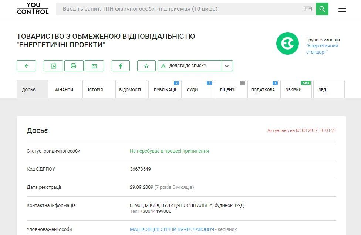Image resolution: width=361 pixels, height=235 pixels.
Task: View the ЗВ'ЯЗКИ beta tab
Action: click(295, 89)
